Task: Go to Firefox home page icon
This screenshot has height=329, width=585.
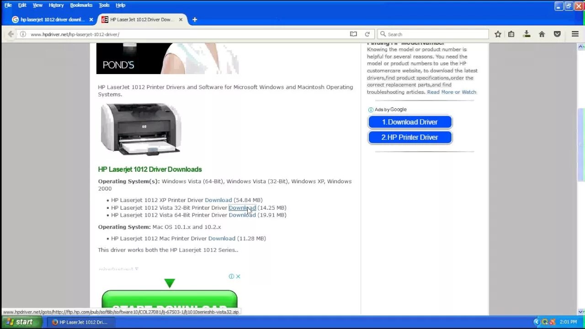Action: pos(542,34)
